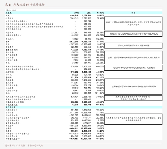Click the 2007 column header
The image size is (167, 149).
pyautogui.click(x=89, y=13)
